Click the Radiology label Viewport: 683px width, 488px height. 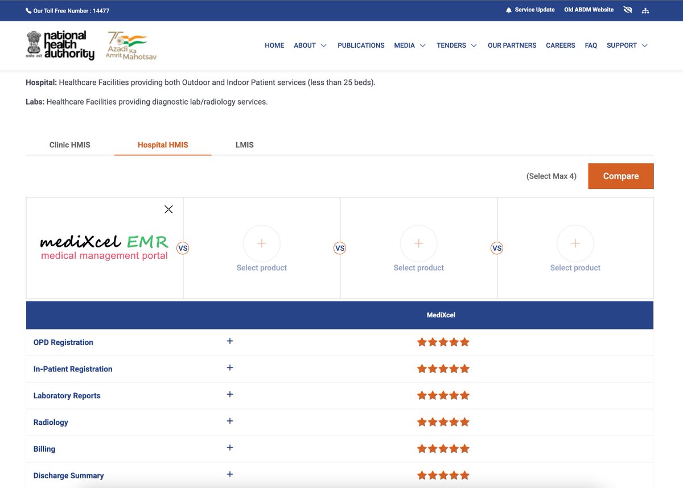click(51, 423)
